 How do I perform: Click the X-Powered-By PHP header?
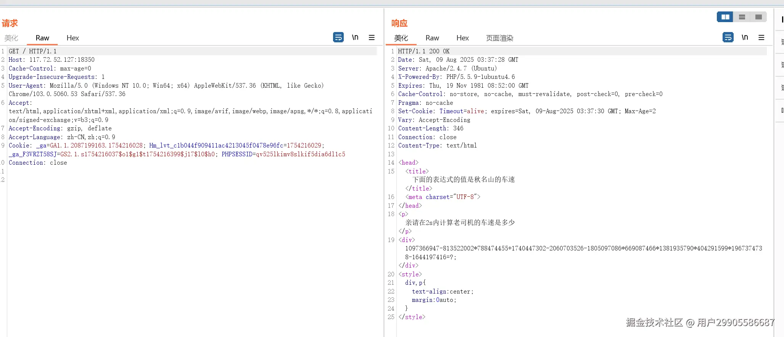point(456,77)
